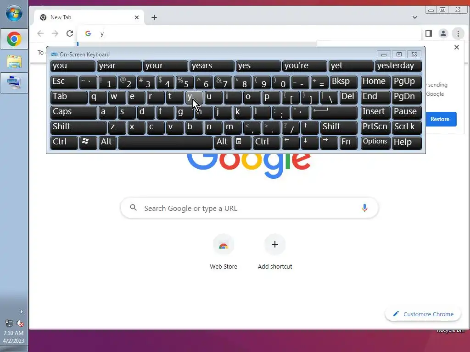The width and height of the screenshot is (470, 352).
Task: Choose the 'you' word prediction
Action: pyautogui.click(x=73, y=66)
